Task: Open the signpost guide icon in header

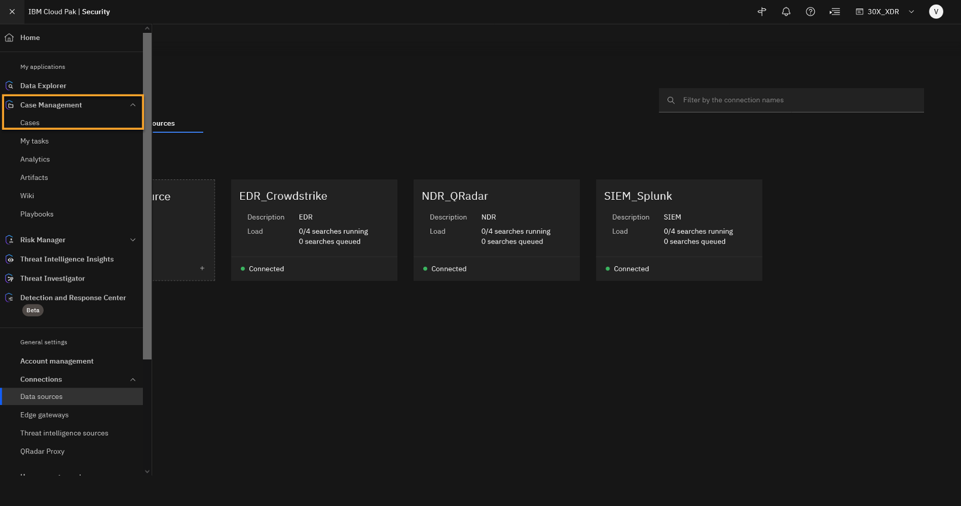Action: 762,11
